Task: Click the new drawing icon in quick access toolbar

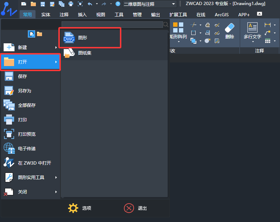Action: click(24, 4)
